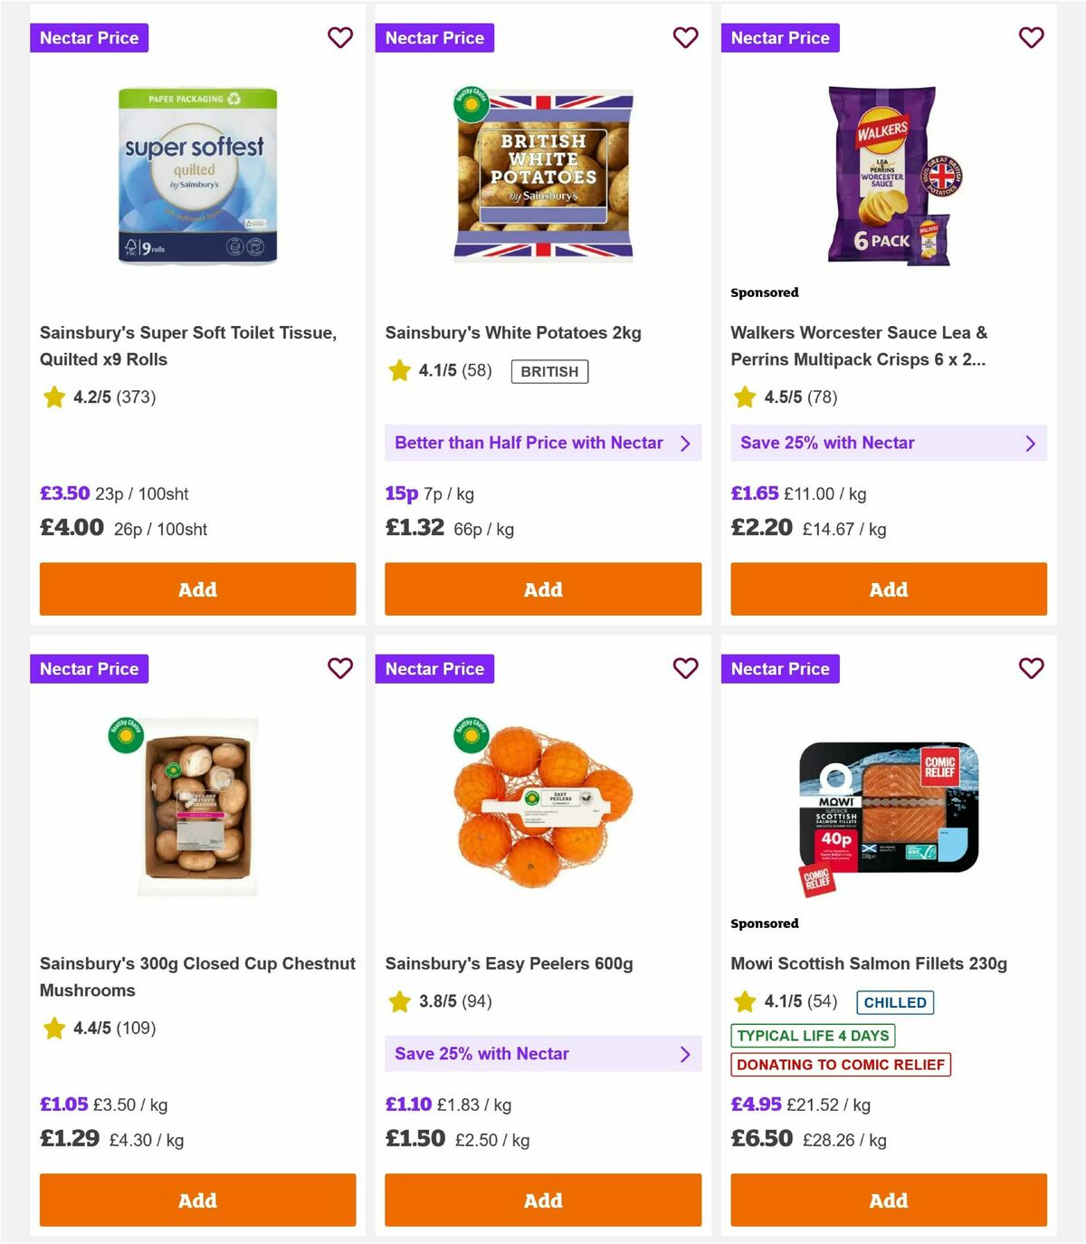Click the star icon on Walkers crisps rating
Screen dimensions: 1086x1244
tap(744, 397)
